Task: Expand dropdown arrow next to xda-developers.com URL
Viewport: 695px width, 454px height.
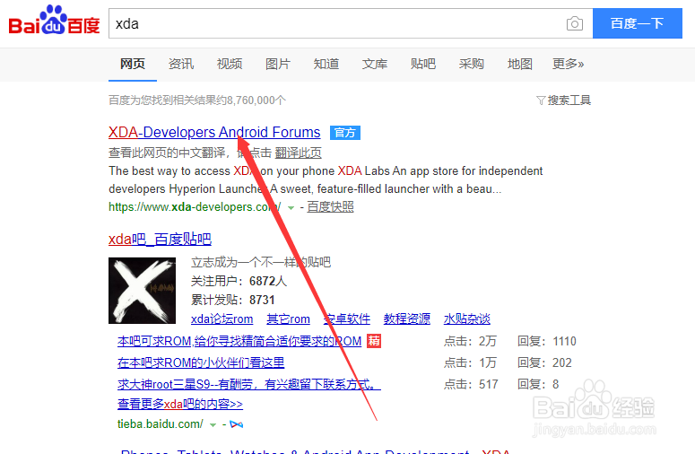Action: click(x=291, y=207)
